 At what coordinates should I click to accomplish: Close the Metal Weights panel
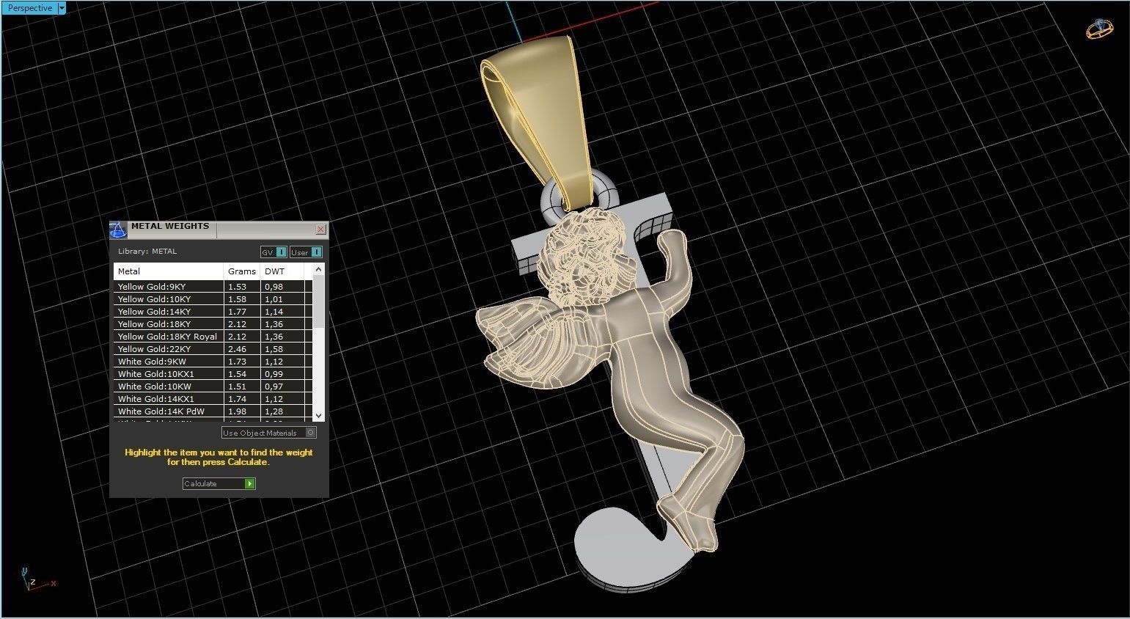pyautogui.click(x=320, y=230)
